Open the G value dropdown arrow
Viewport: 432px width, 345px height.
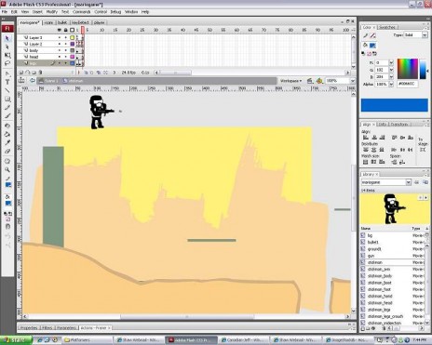[x=391, y=70]
